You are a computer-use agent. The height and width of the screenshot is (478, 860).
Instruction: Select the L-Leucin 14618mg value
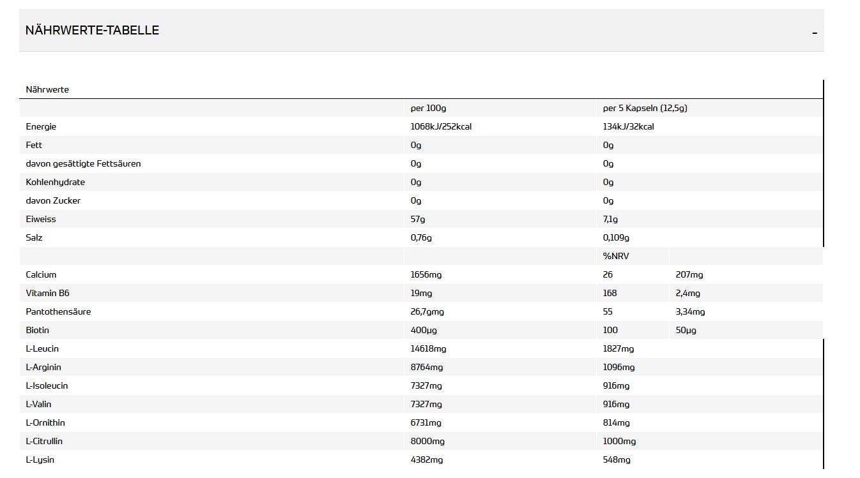tap(428, 348)
